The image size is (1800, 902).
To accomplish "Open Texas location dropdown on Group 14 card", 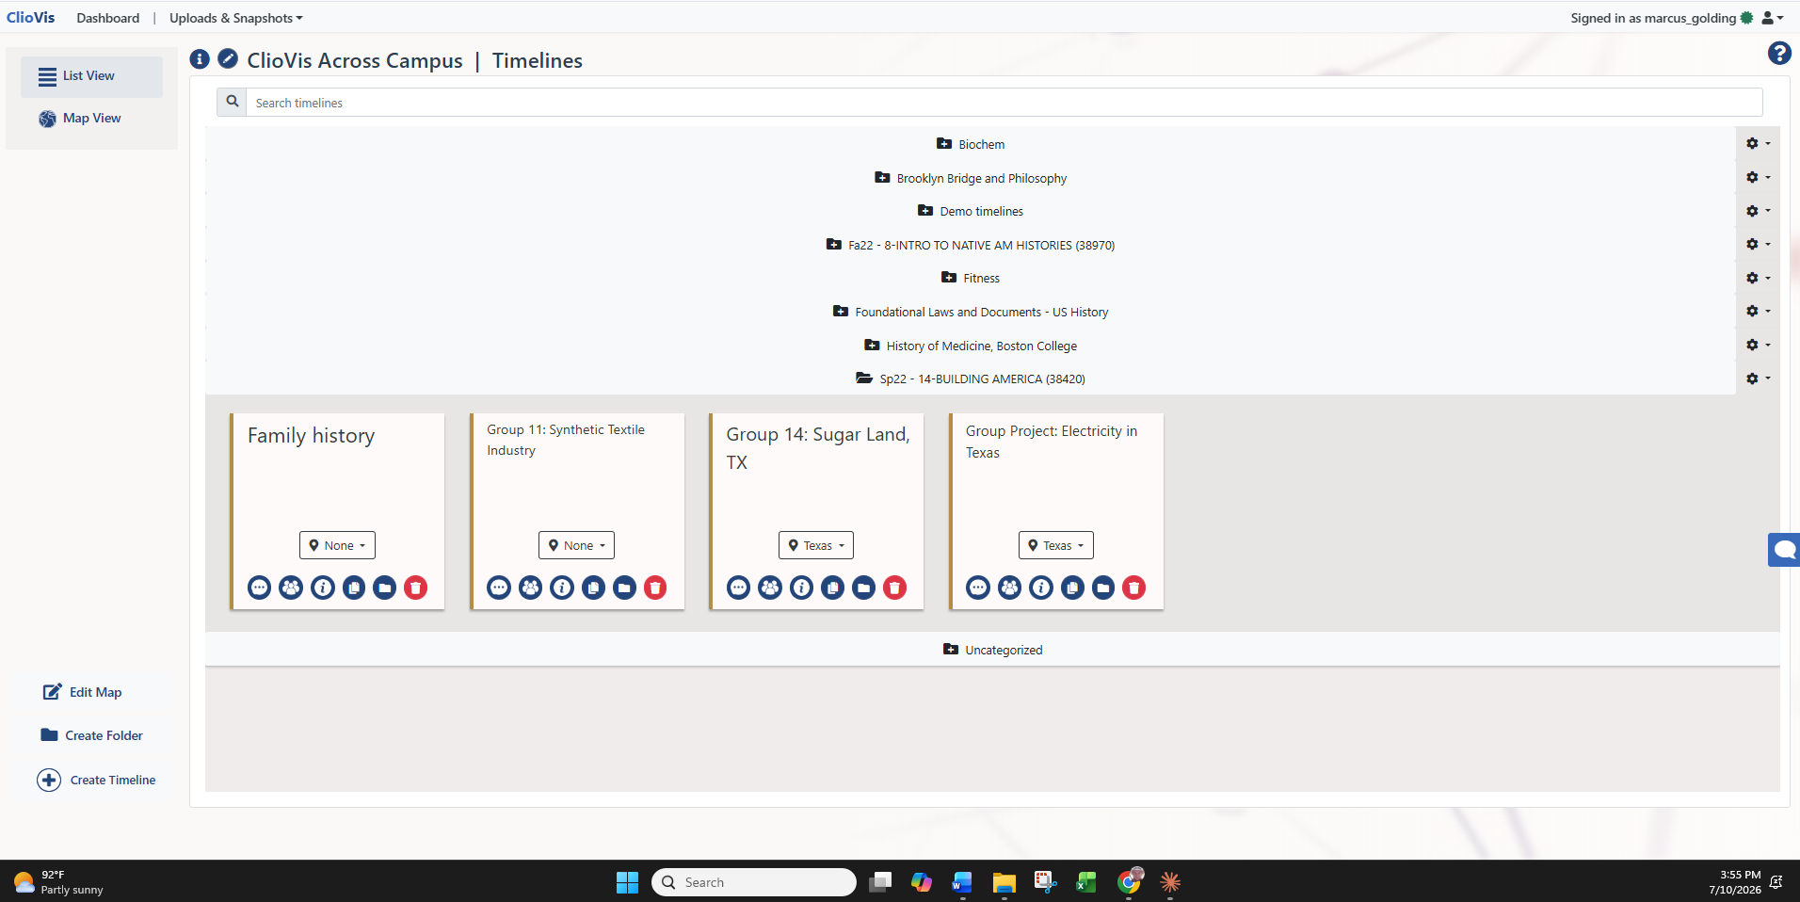I will (x=816, y=545).
